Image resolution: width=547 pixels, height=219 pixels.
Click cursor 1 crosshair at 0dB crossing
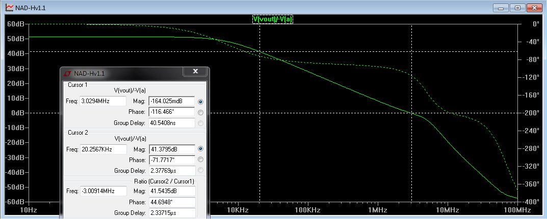coord(411,113)
